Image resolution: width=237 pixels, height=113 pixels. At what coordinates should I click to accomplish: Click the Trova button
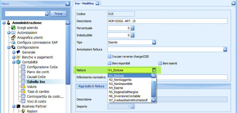pyautogui.click(x=58, y=14)
